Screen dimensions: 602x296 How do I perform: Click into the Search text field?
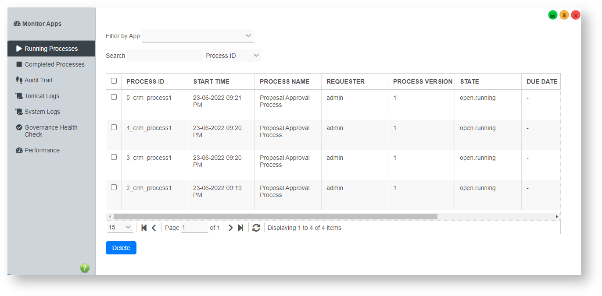coord(165,56)
